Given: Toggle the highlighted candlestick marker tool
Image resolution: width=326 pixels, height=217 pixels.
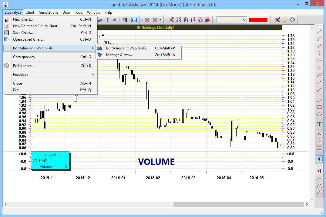Looking at the screenshot, I should point(319,159).
